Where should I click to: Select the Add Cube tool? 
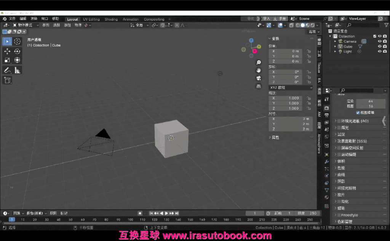click(7, 80)
